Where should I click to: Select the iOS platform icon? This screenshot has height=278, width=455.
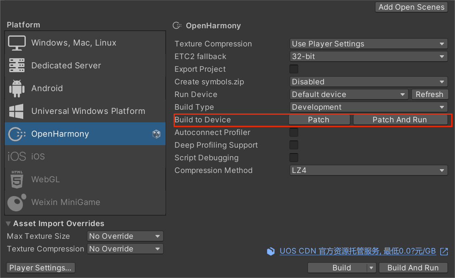click(x=16, y=156)
